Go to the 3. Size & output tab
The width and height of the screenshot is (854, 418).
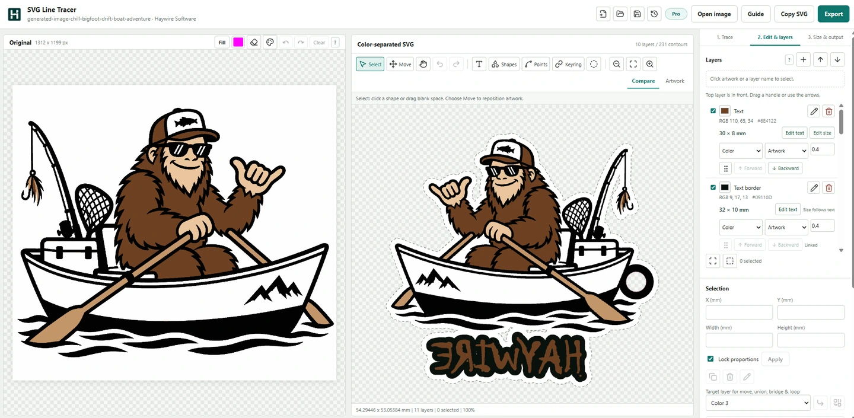[x=826, y=37]
